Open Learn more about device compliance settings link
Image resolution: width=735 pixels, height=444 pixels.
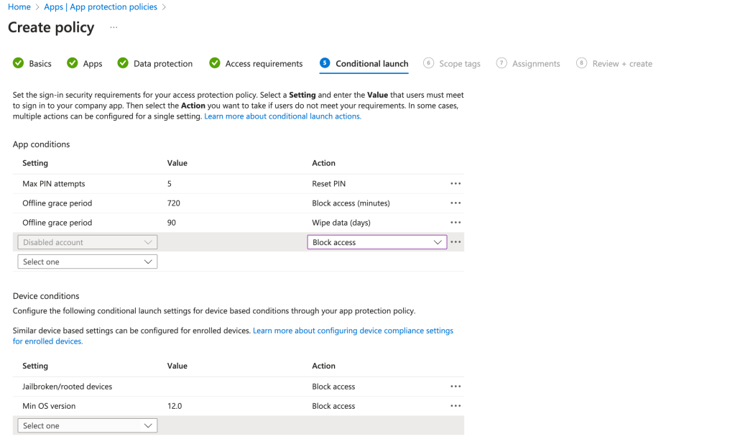[x=353, y=330]
